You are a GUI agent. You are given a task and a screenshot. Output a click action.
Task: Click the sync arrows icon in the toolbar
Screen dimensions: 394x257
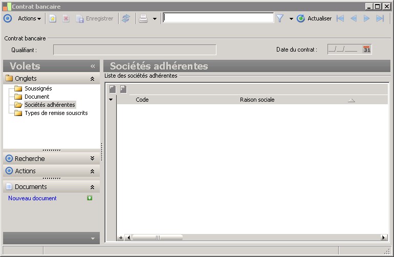pyautogui.click(x=126, y=18)
